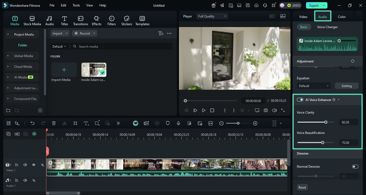Open the Templates library
The width and height of the screenshot is (366, 195).
[142, 21]
